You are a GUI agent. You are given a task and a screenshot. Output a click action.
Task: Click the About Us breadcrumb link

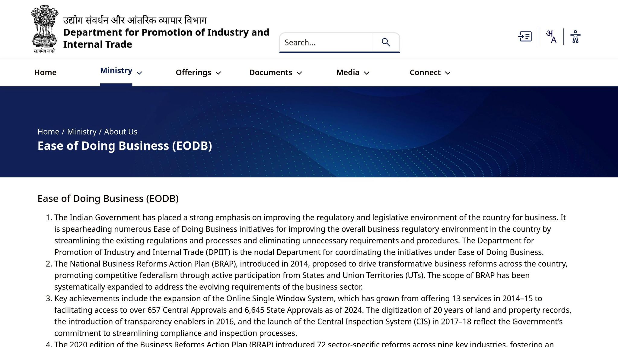point(121,132)
